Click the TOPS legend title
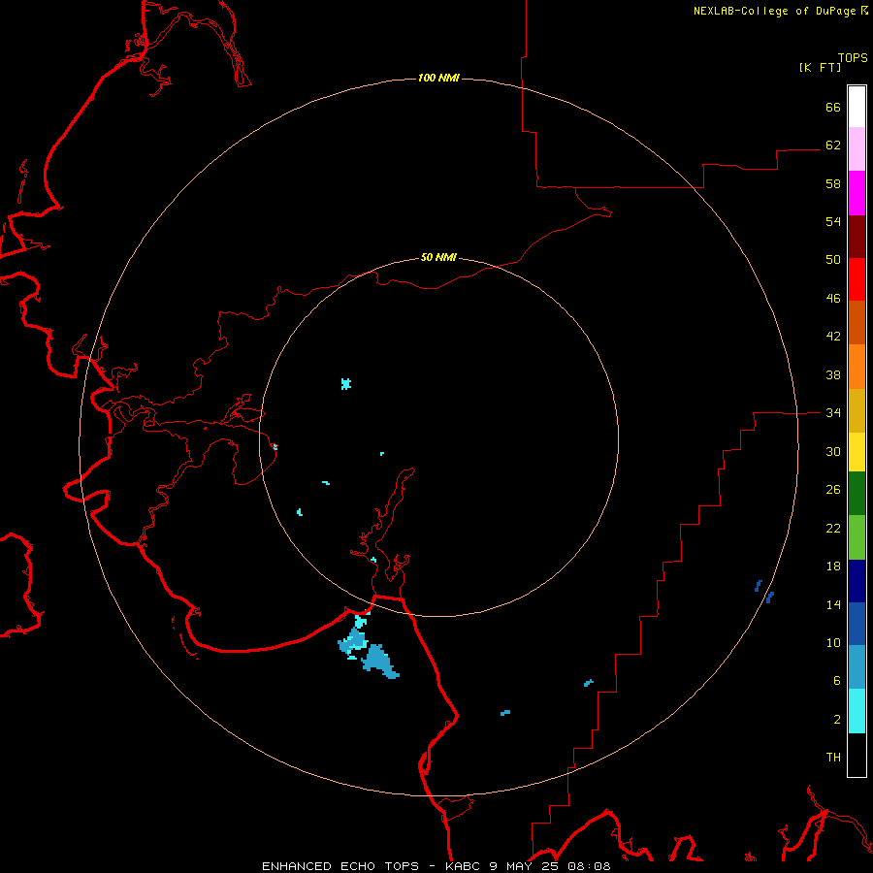Screen dimensions: 873x873 pyautogui.click(x=853, y=58)
